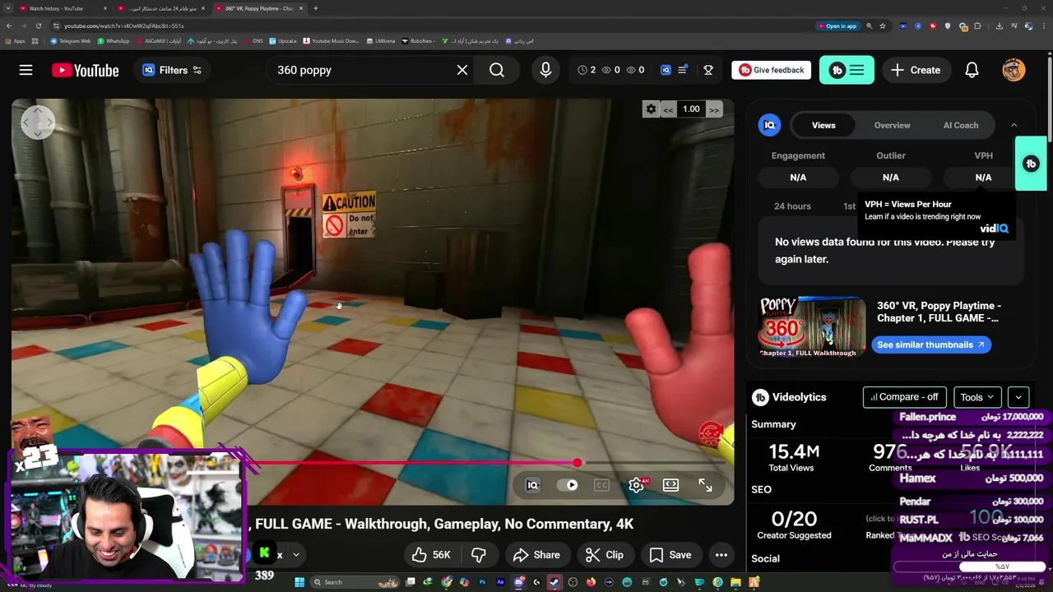Increase playback speed with >> button

(x=714, y=109)
